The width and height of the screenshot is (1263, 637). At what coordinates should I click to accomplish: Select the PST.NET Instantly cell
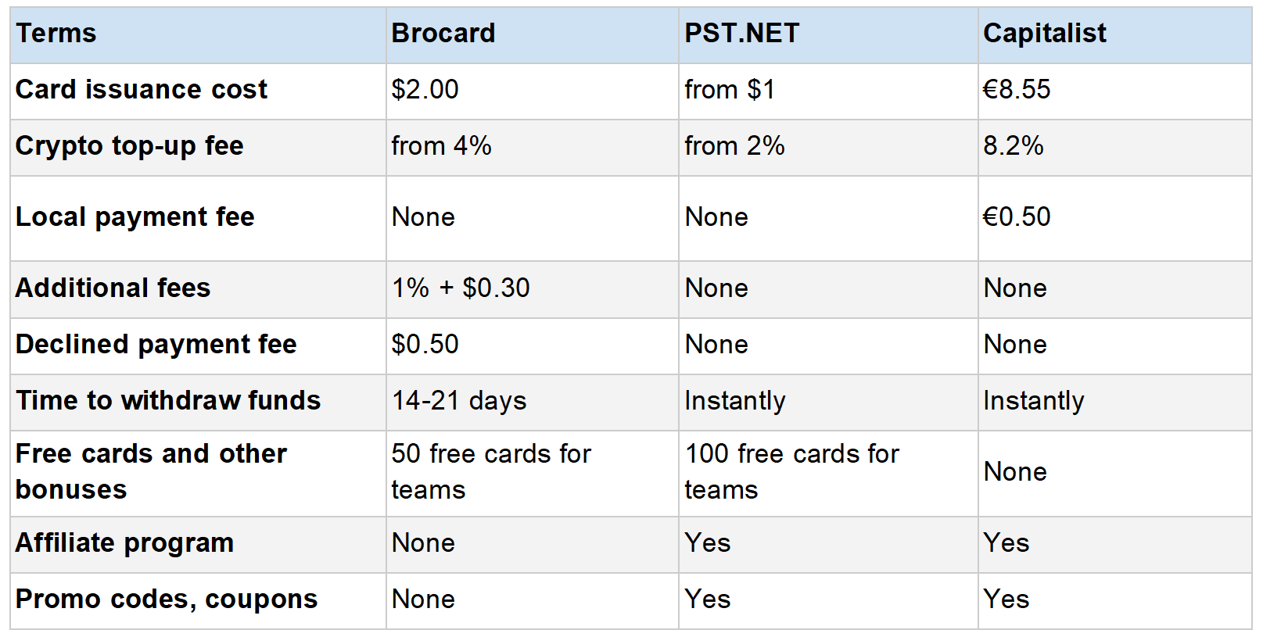point(828,402)
